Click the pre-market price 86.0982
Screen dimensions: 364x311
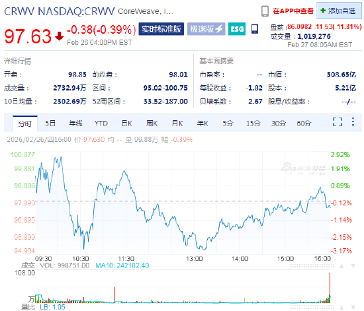tap(300, 27)
